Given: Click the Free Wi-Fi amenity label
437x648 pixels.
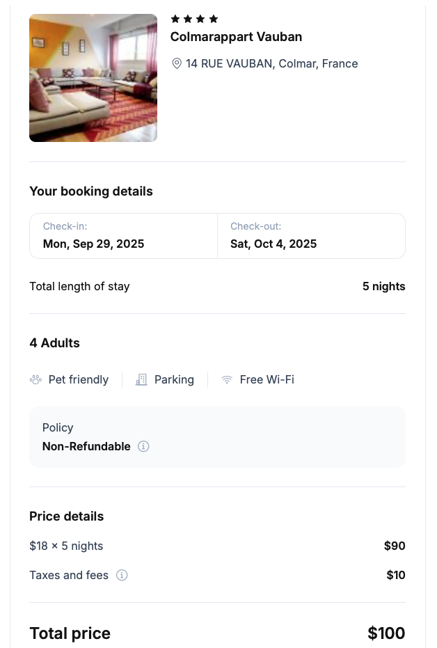Looking at the screenshot, I should click(x=267, y=379).
